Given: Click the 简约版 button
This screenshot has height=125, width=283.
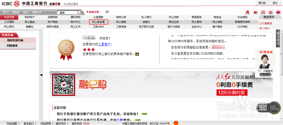Looking at the screenshot, I should [x=262, y=3].
